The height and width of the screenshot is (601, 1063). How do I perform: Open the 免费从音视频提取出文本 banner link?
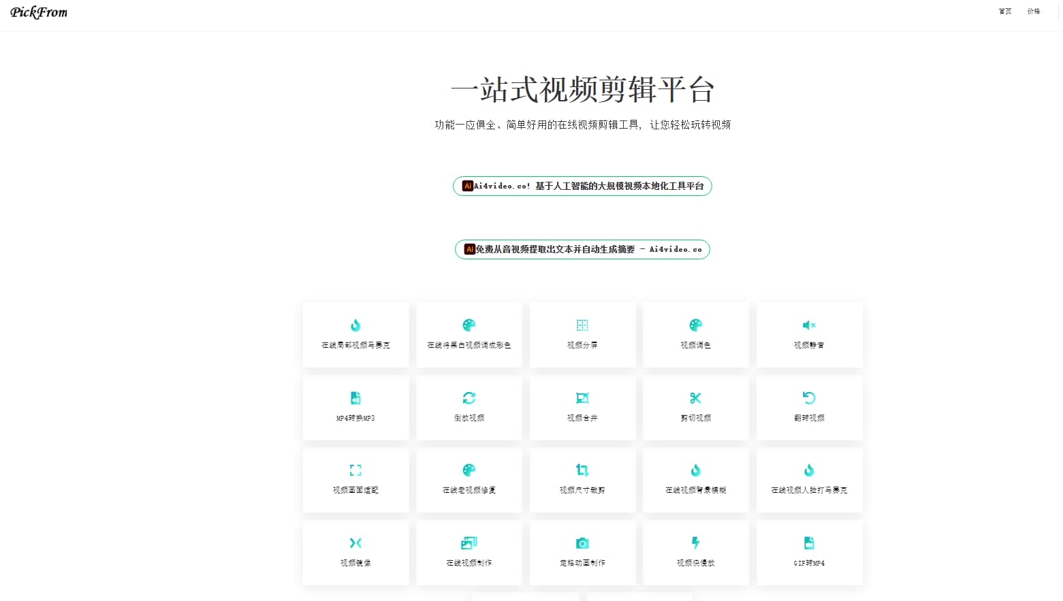(582, 249)
